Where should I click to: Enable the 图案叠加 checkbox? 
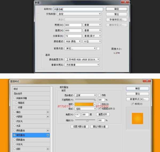click(x=14, y=139)
